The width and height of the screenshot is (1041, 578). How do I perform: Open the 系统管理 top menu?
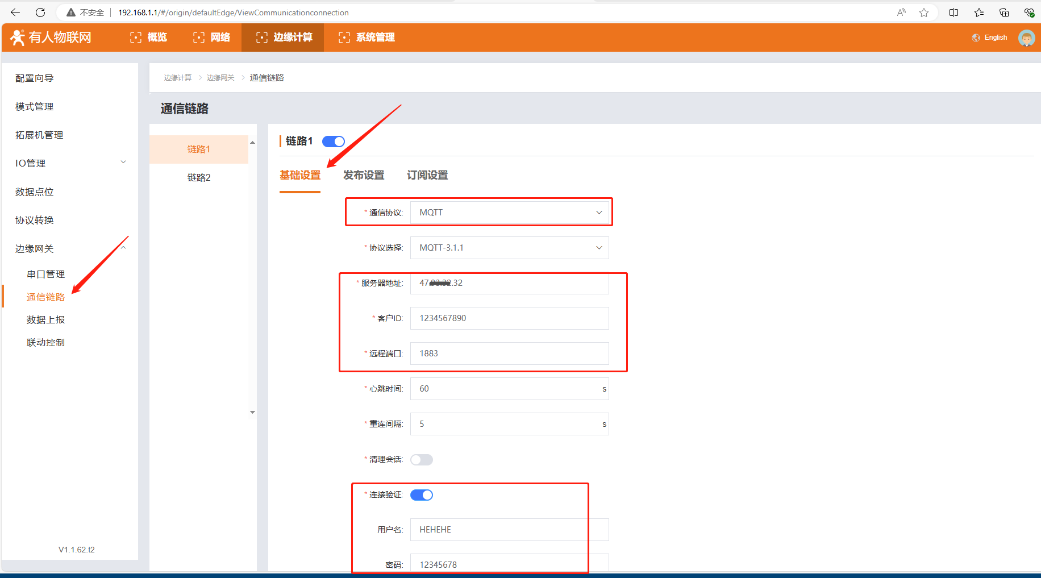click(x=367, y=38)
